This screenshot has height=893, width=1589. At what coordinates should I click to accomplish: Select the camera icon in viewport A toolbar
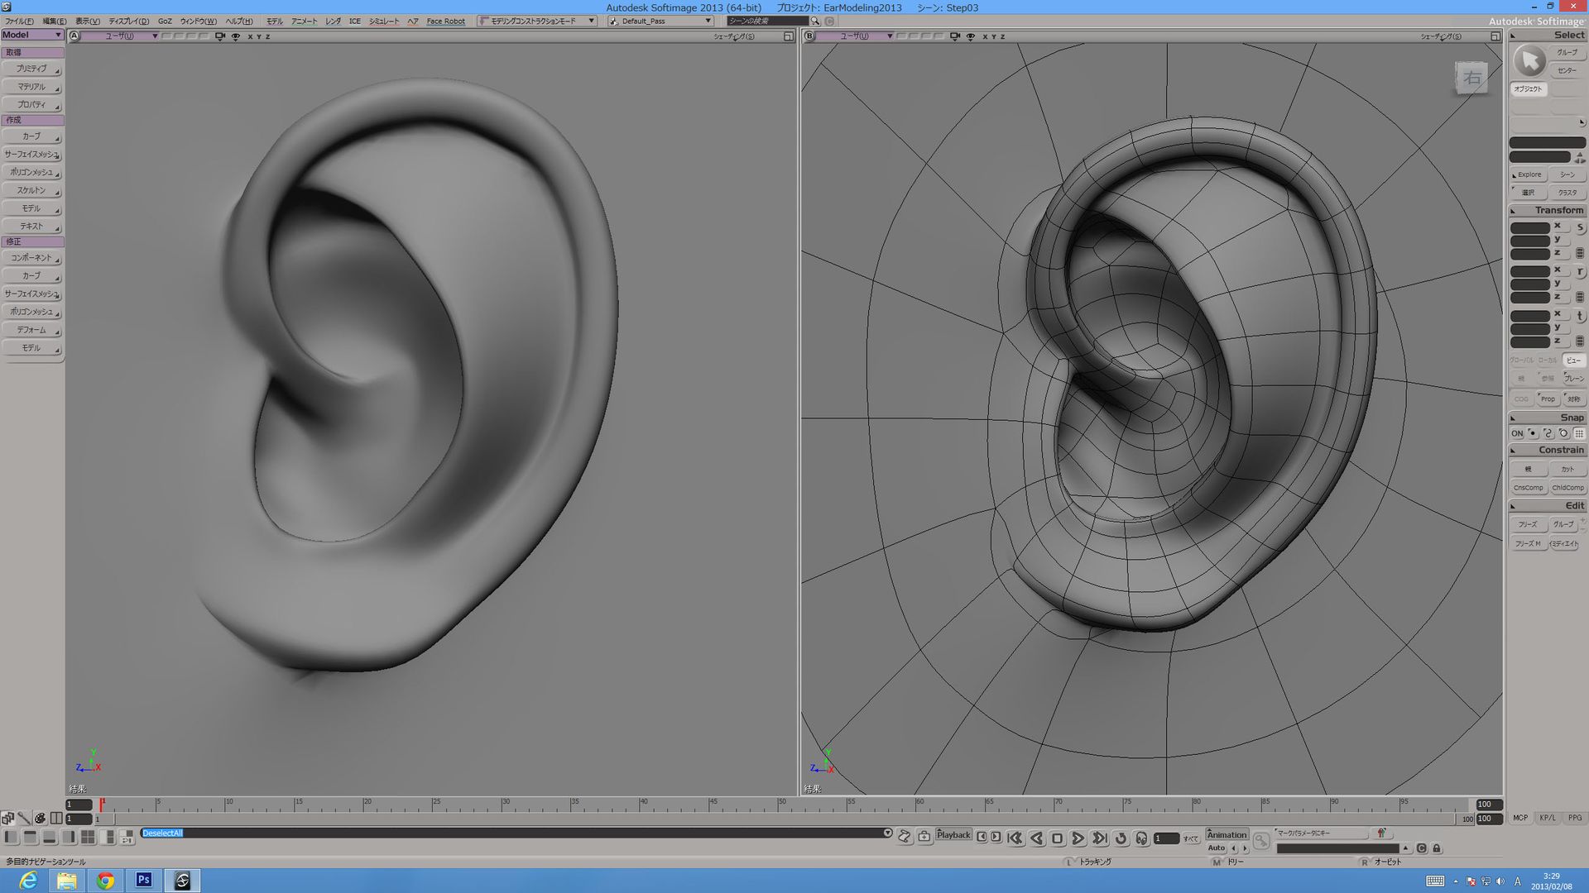coord(219,36)
